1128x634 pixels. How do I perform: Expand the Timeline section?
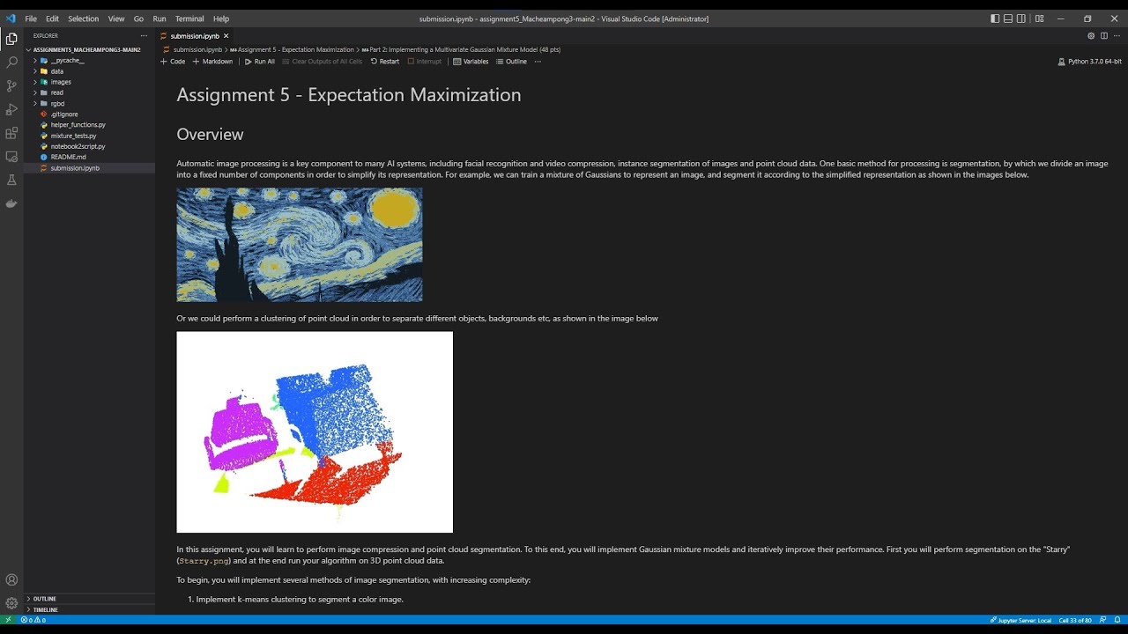[45, 609]
